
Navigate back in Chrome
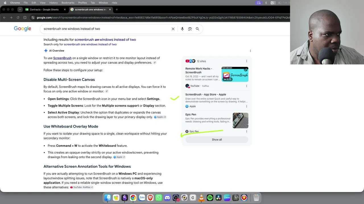pyautogui.click(x=4, y=18)
